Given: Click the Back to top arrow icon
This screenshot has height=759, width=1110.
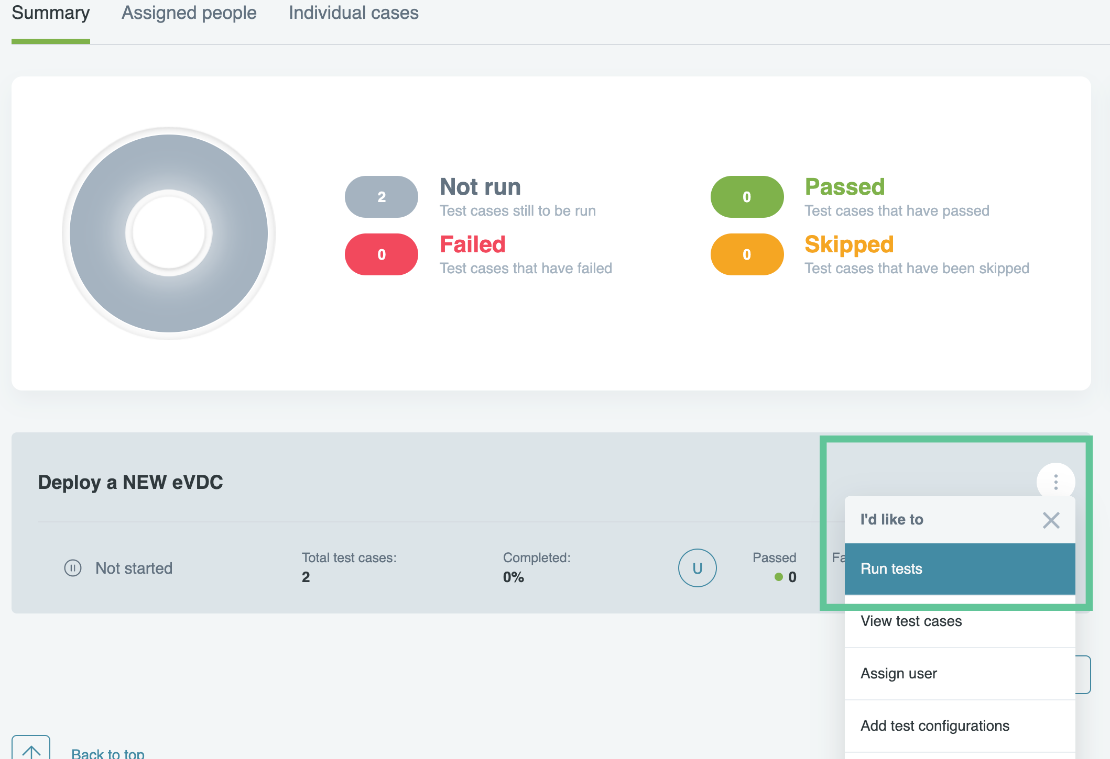Looking at the screenshot, I should [x=31, y=750].
